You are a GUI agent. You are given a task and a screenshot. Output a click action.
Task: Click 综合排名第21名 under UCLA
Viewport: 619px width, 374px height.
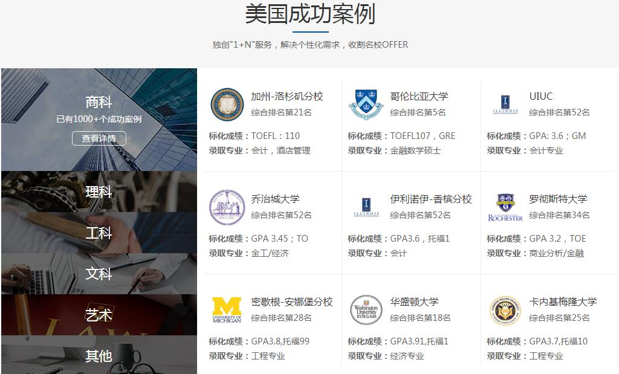[282, 112]
